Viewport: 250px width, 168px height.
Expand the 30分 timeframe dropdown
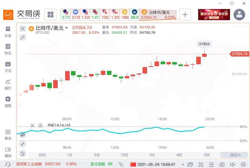click(234, 155)
